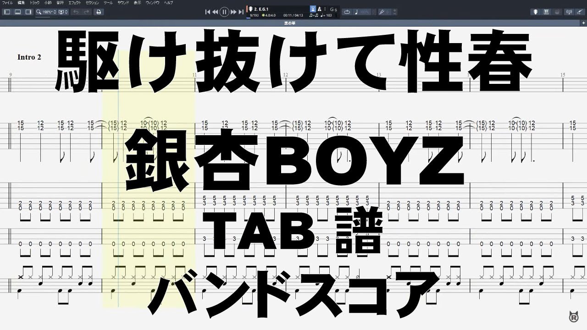The height and width of the screenshot is (330, 587).
Task: Toggle the bottom global view panel
Action: 18,12
